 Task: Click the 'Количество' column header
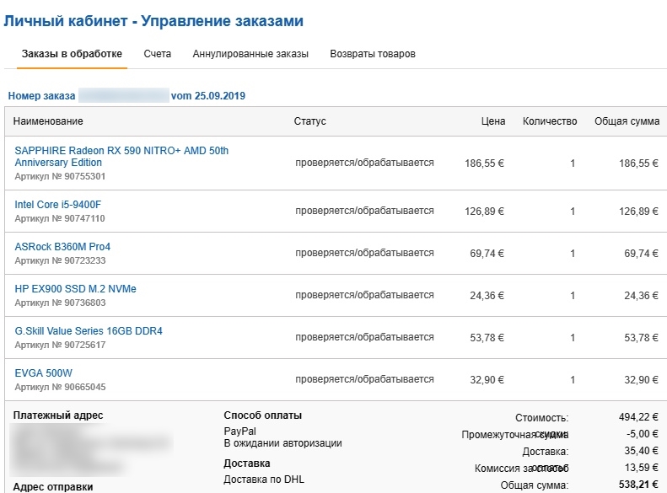(x=550, y=121)
